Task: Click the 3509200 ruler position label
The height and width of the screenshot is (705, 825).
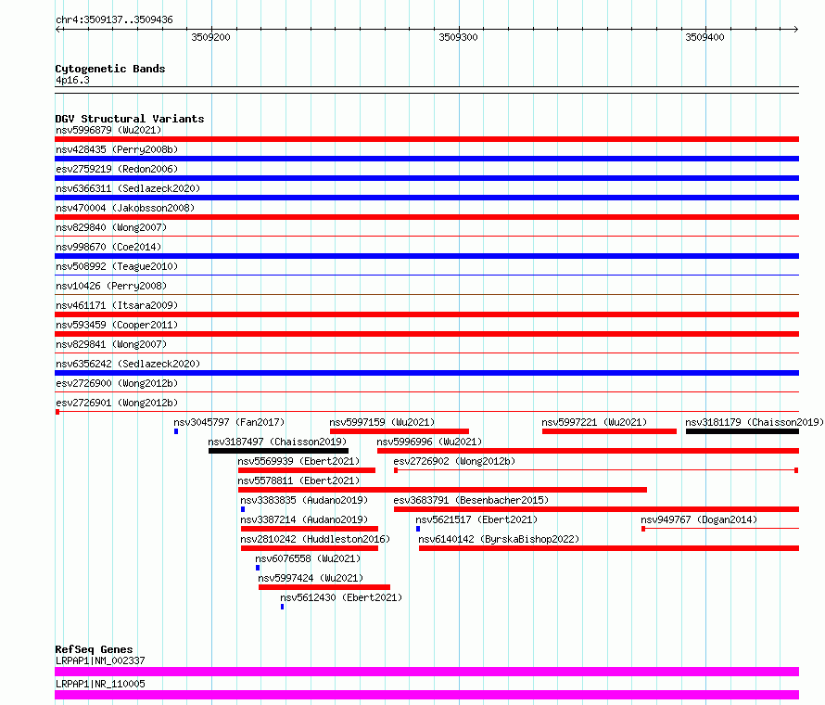Action: click(211, 37)
